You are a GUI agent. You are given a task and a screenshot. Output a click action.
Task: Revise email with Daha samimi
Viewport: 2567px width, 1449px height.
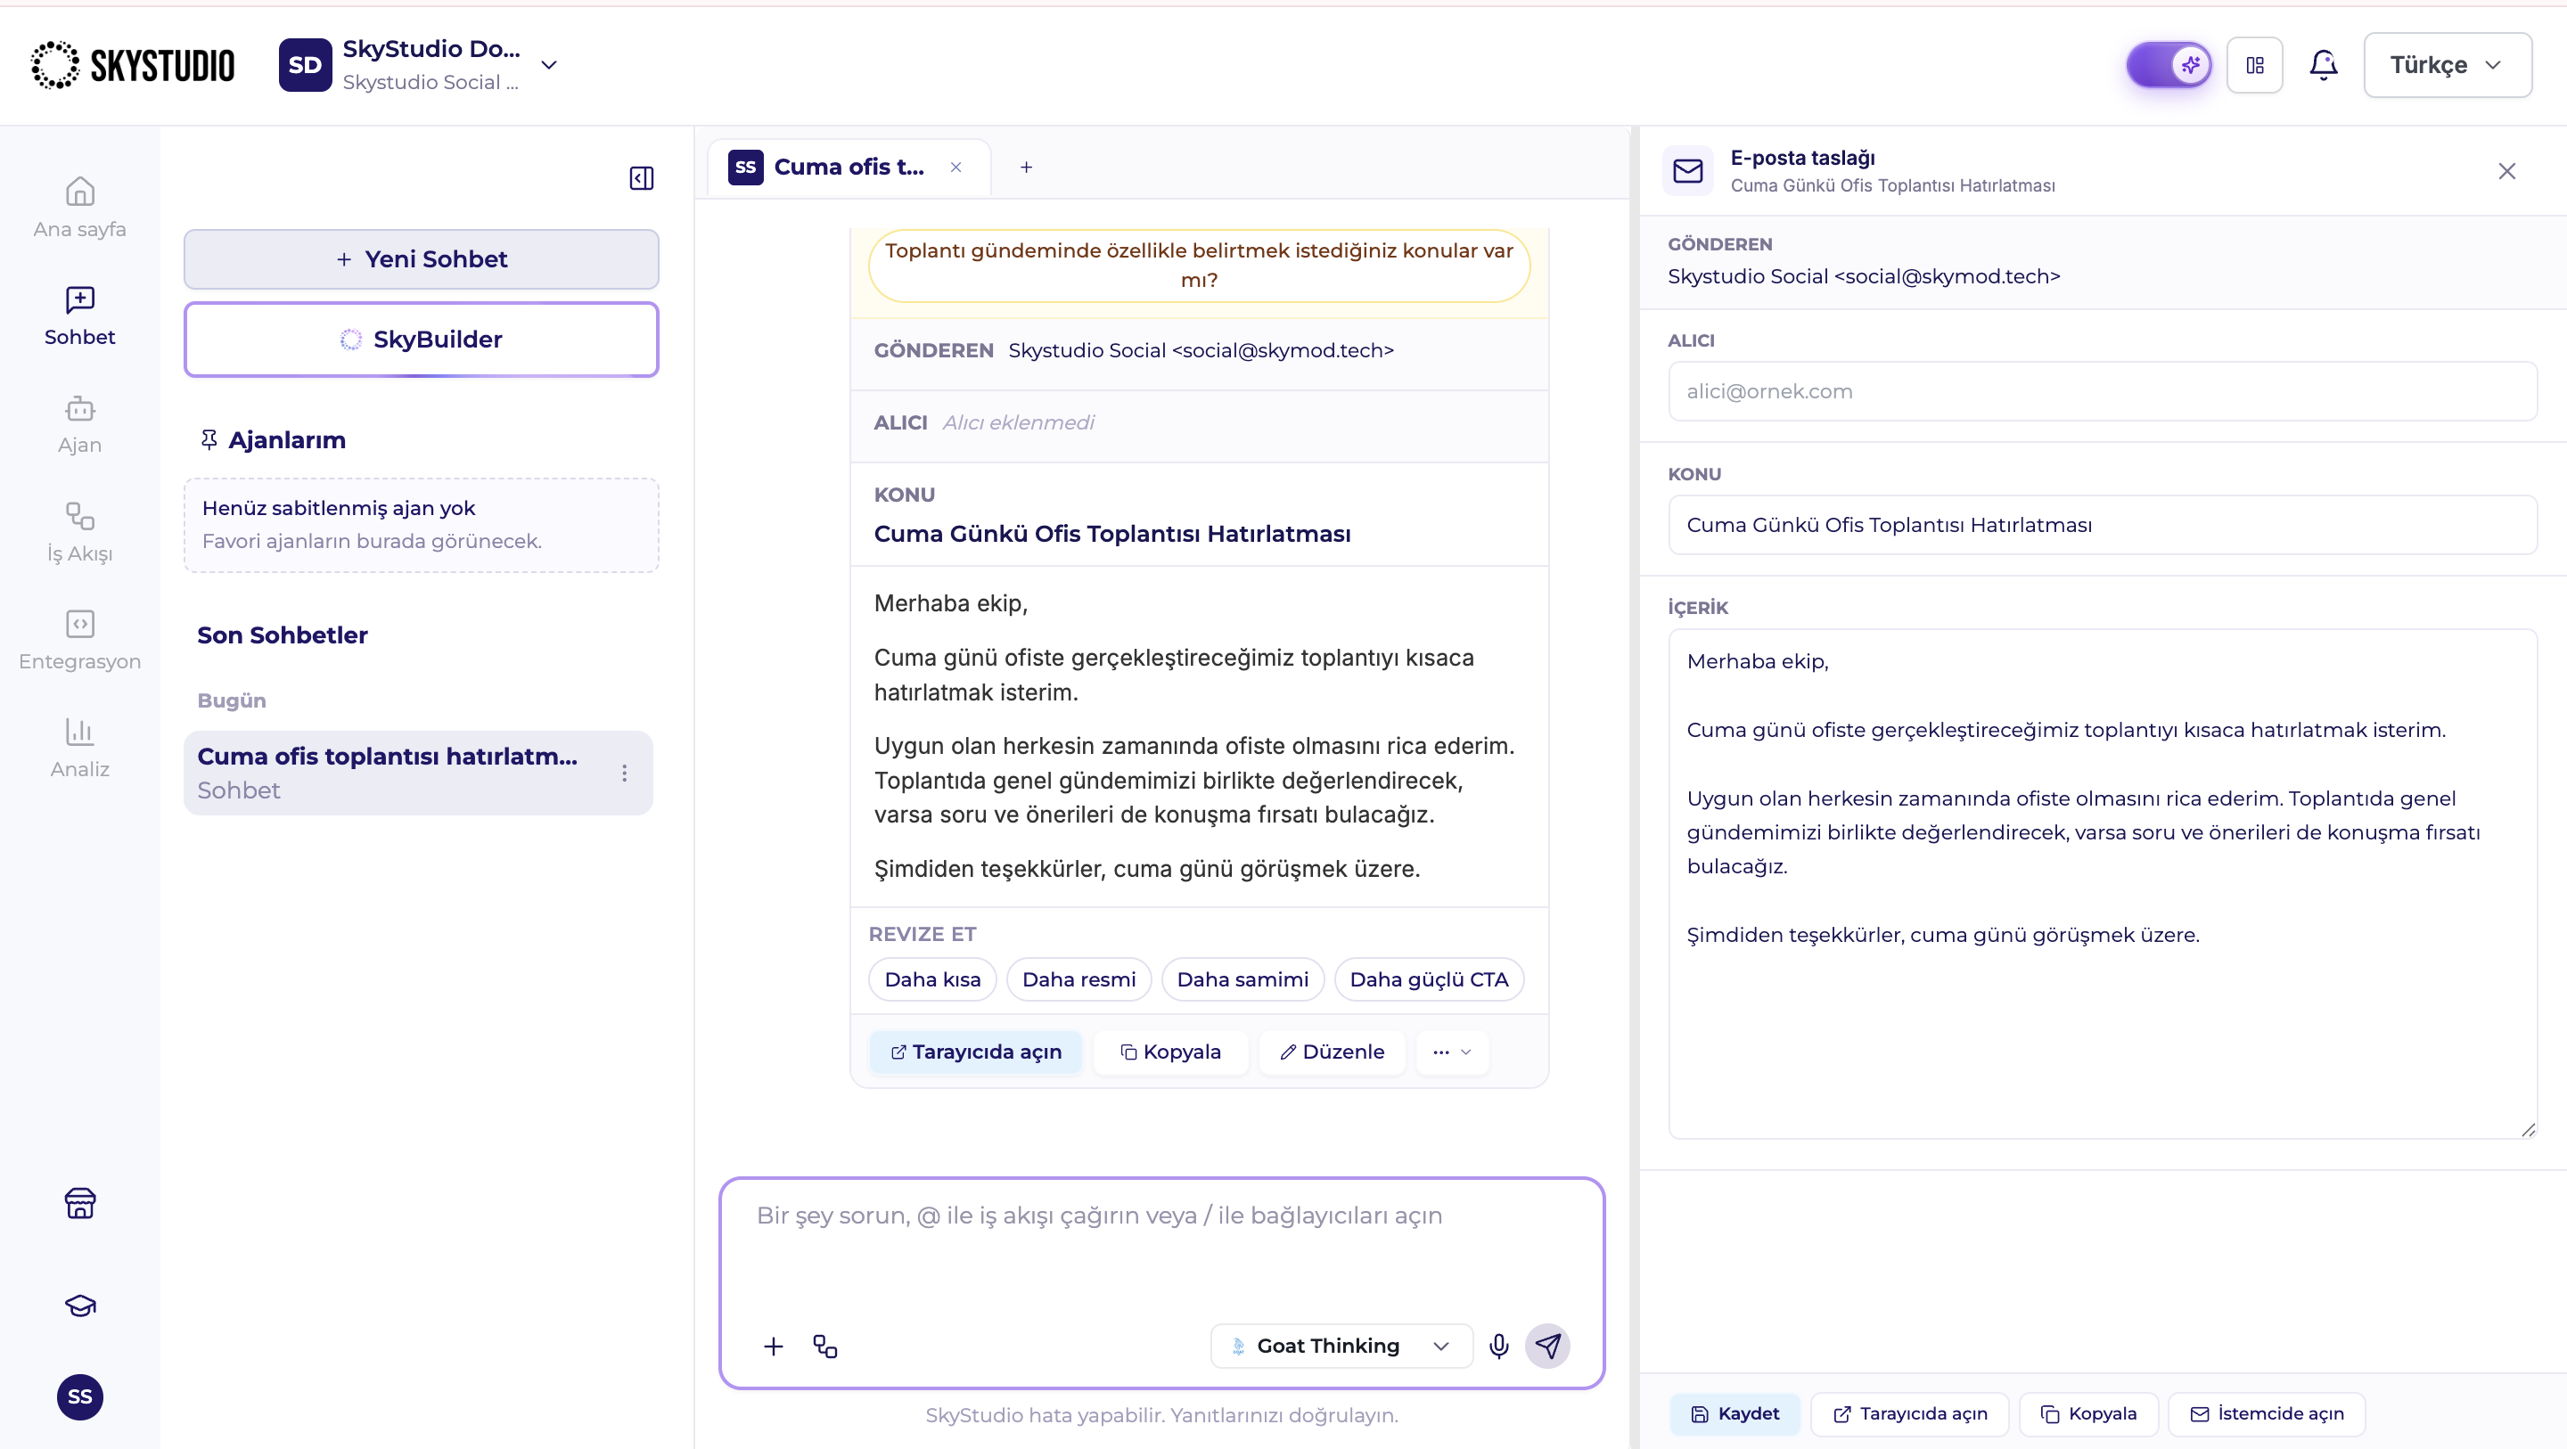tap(1242, 978)
